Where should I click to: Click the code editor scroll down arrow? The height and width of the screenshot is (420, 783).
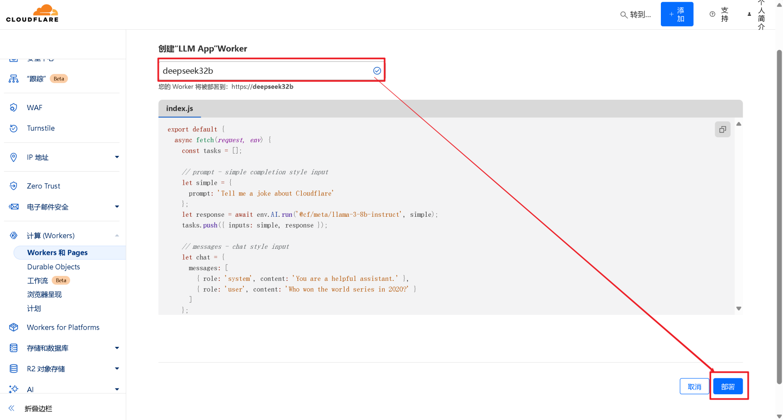pos(739,309)
